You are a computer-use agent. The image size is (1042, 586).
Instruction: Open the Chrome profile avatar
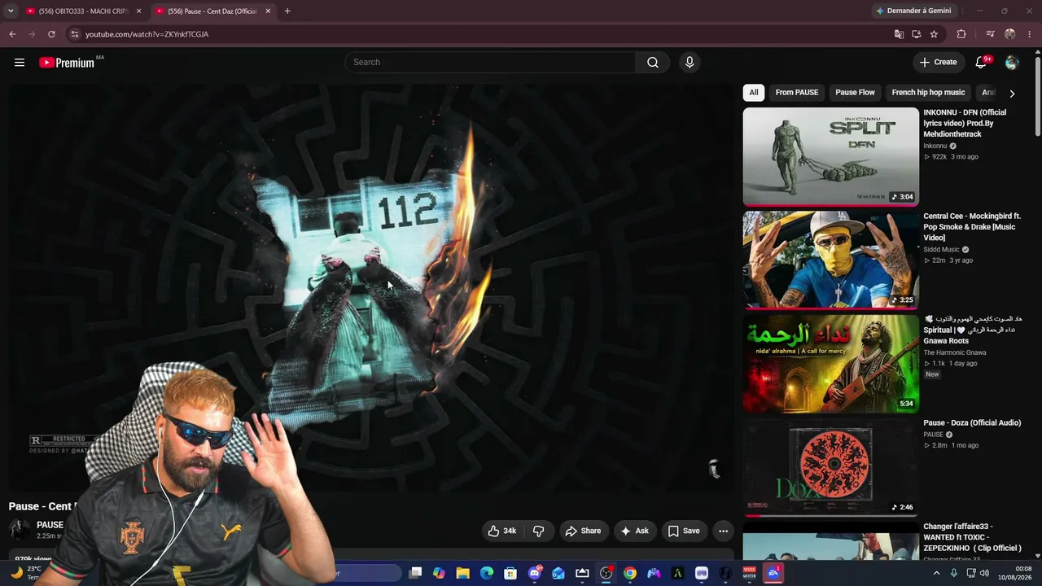click(1009, 34)
